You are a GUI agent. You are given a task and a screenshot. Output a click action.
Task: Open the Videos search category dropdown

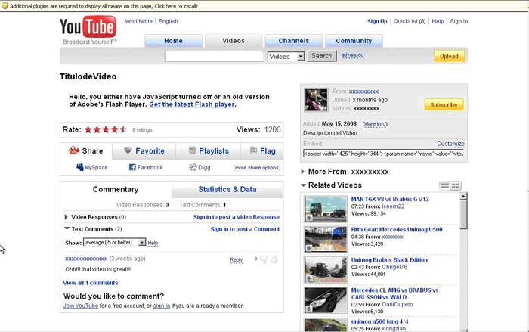pos(300,56)
